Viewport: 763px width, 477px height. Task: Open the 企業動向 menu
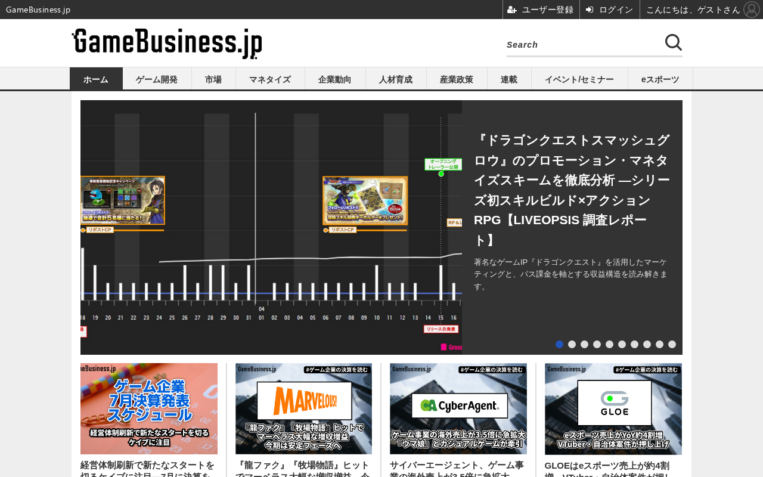pos(335,79)
